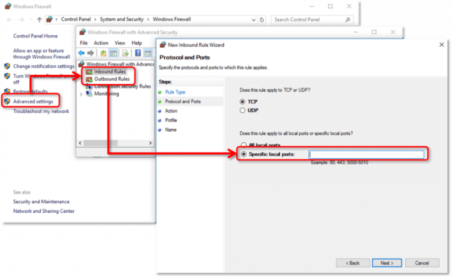Open the Action menu
Image resolution: width=456 pixels, height=276 pixels.
[x=101, y=43]
